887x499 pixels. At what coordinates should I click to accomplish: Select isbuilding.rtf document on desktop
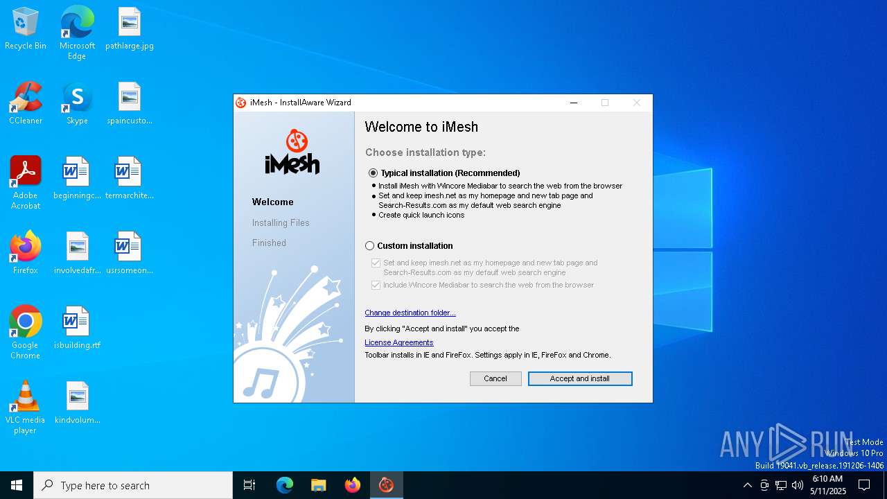point(77,328)
